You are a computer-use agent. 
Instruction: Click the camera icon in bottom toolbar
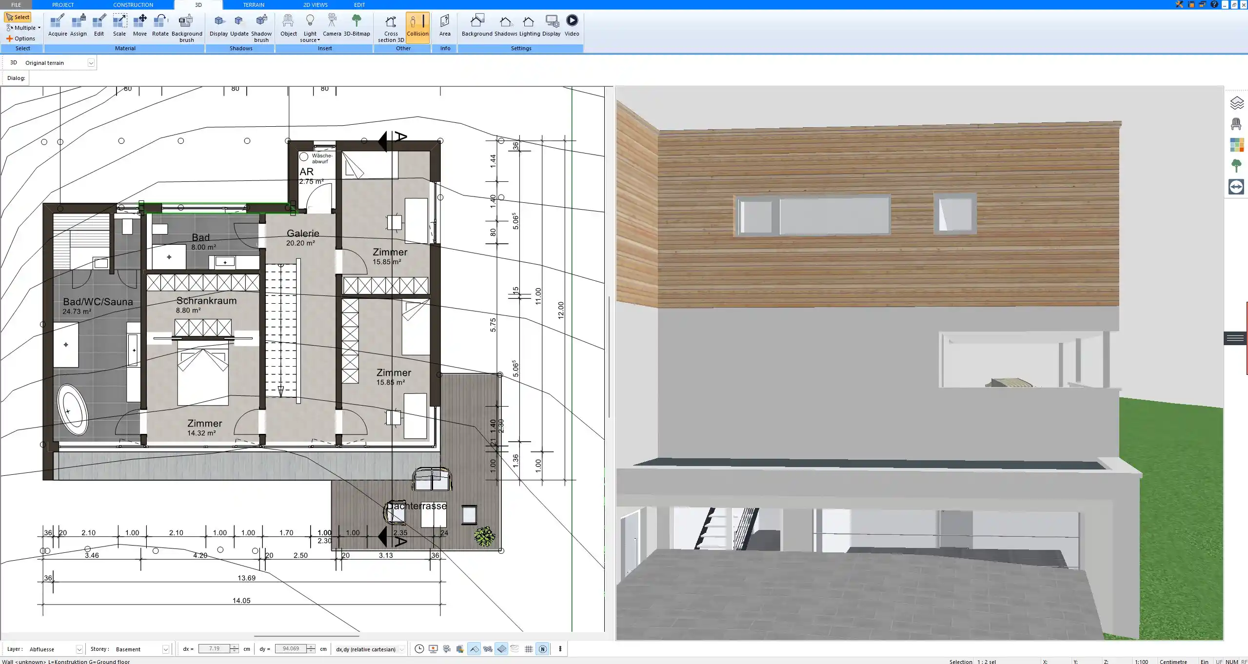click(x=447, y=649)
